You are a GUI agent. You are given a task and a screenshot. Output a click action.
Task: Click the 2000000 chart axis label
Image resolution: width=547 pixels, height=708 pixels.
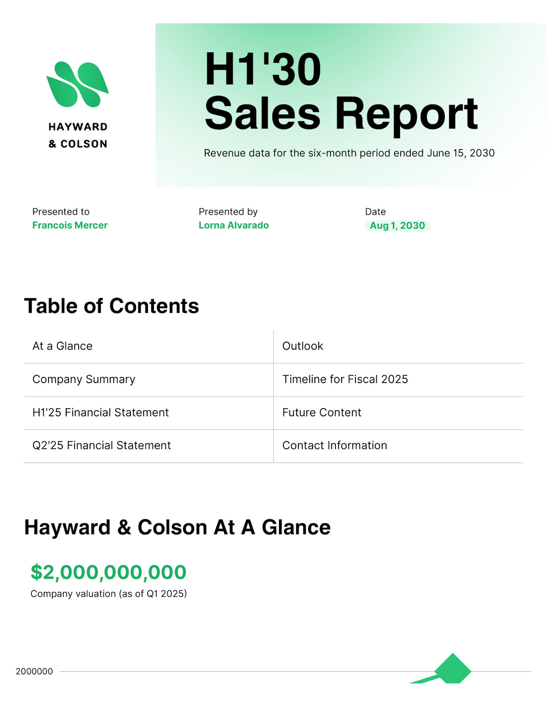[34, 671]
